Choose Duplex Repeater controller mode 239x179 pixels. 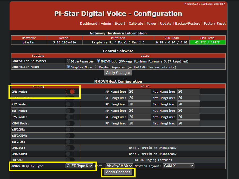pyautogui.click(x=97, y=67)
